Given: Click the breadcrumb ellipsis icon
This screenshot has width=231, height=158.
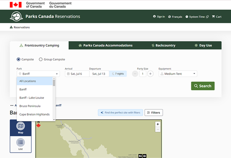Looking at the screenshot, I should pos(12,105).
